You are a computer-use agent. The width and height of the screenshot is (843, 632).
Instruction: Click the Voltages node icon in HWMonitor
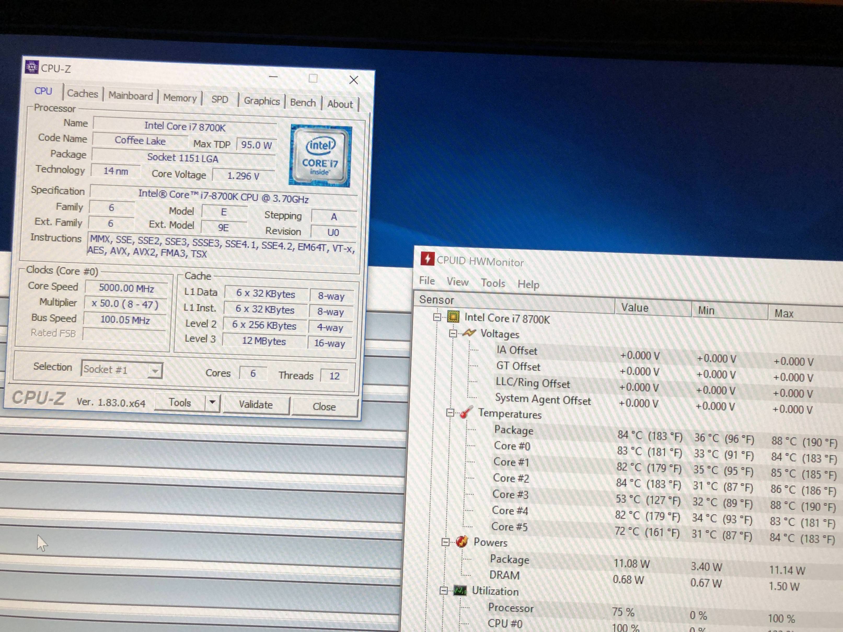coord(469,333)
